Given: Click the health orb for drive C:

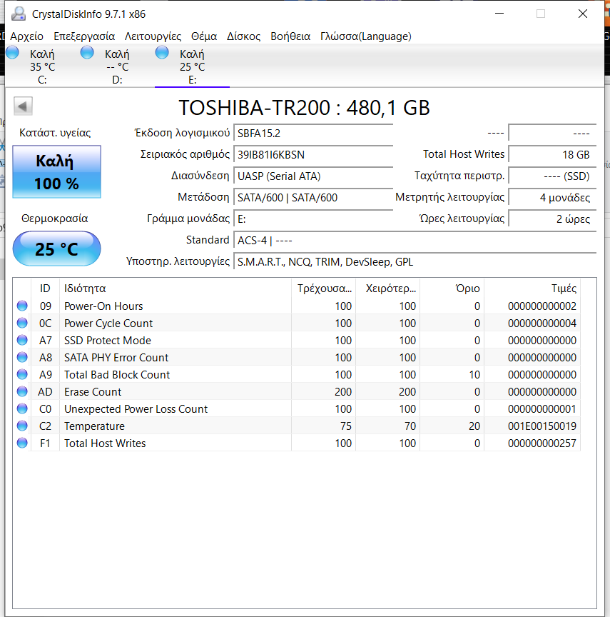Looking at the screenshot, I should (x=13, y=52).
